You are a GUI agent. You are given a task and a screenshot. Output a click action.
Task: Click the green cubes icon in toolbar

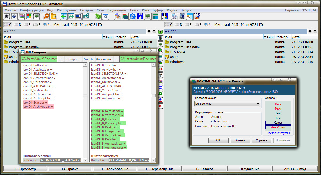pos(98,16)
